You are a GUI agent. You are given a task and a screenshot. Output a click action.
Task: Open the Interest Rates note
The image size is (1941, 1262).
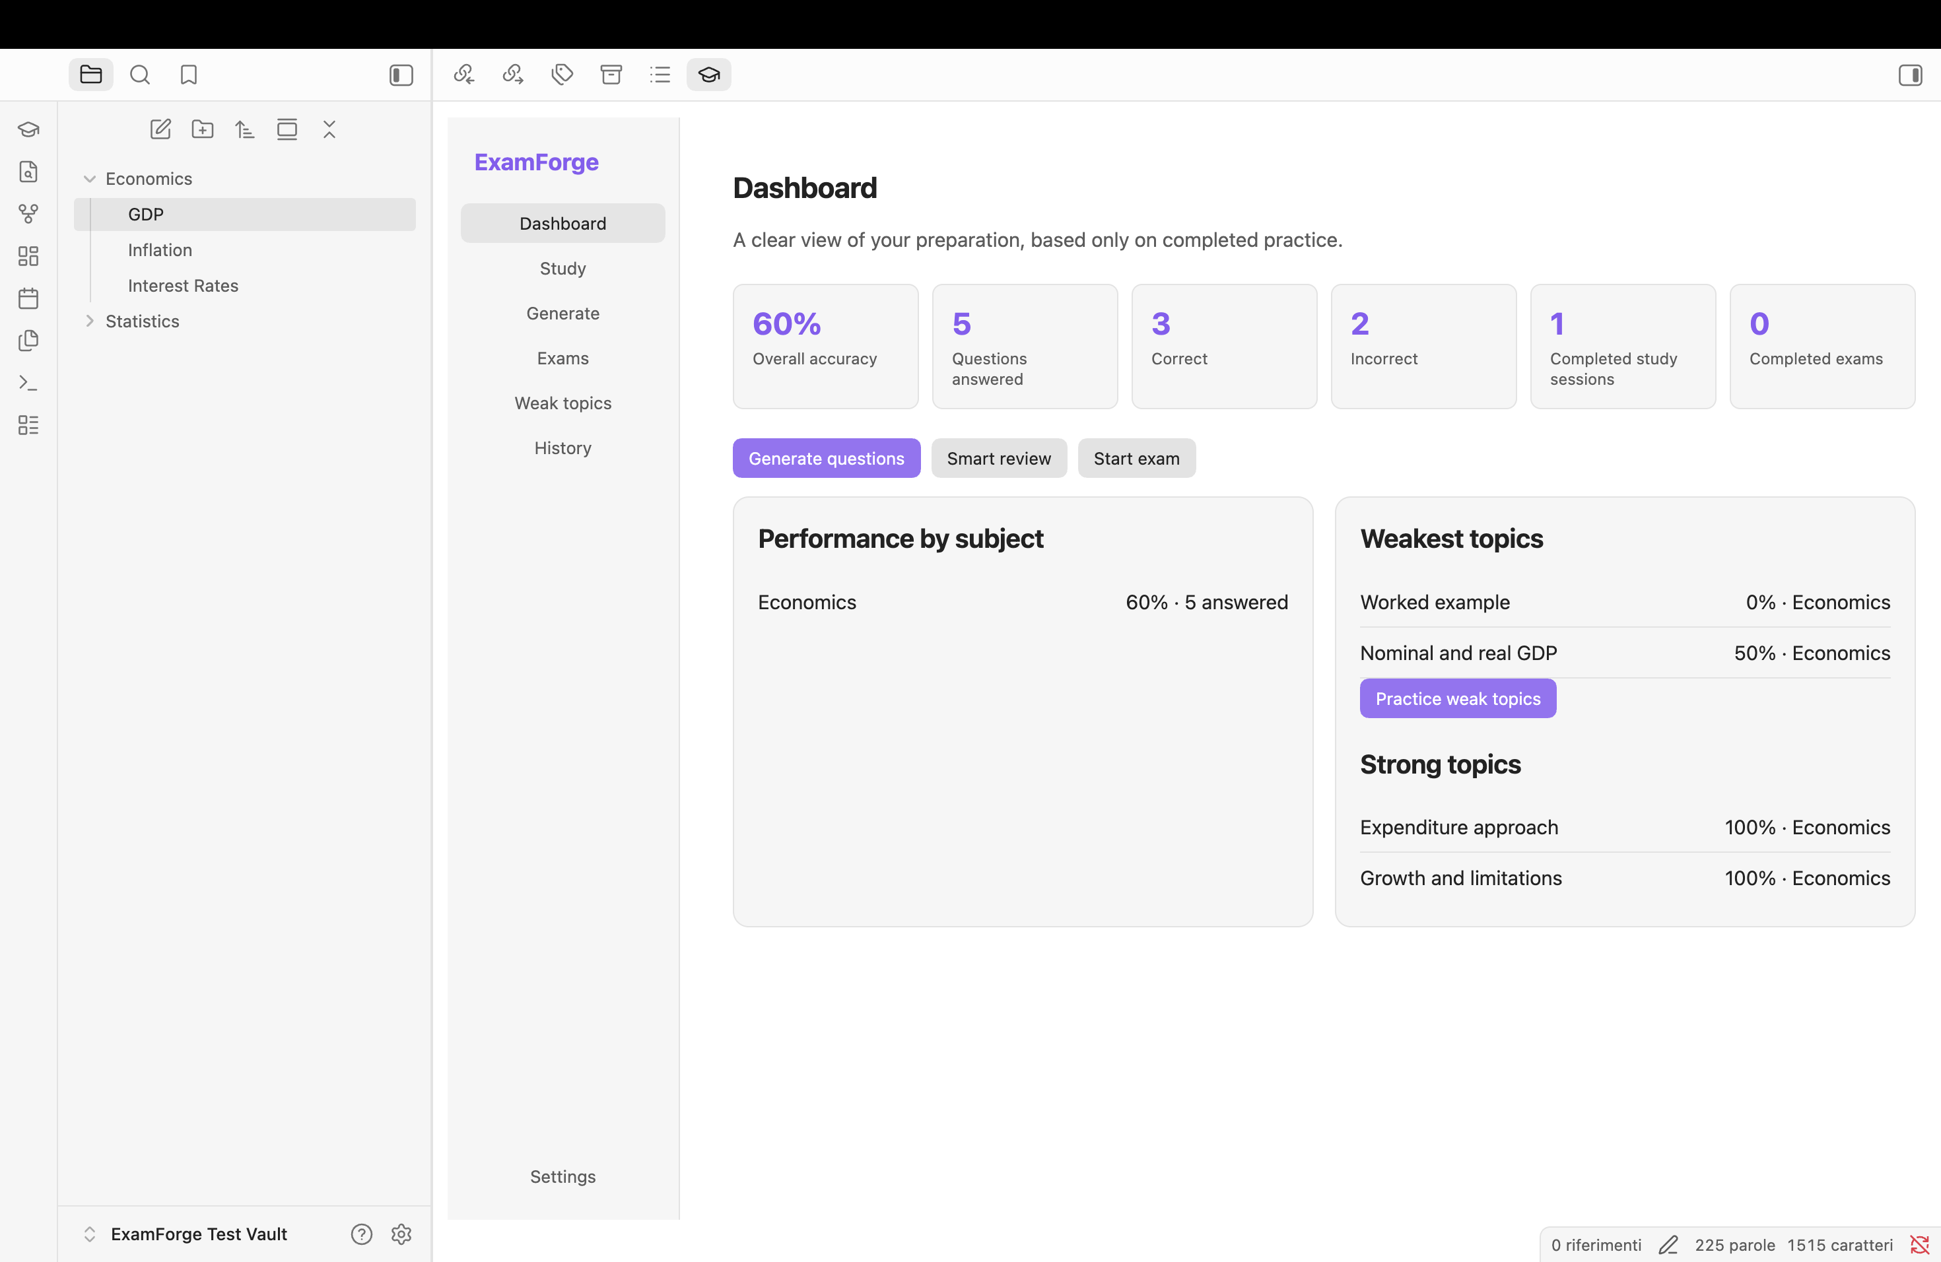(183, 286)
